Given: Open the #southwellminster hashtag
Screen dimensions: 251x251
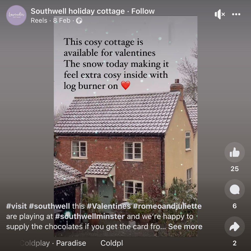Looking at the screenshot, I should tap(90, 216).
